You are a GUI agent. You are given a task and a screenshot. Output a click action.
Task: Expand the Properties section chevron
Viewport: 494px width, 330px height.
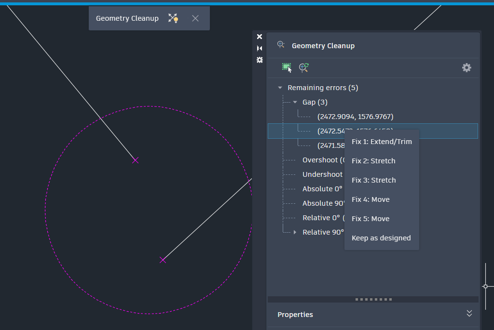(x=469, y=313)
